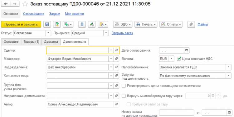Viewport: 234px width, 117px height.
Task: Expand Группа фин. учета расчетов dropdown
Action: click(111, 86)
